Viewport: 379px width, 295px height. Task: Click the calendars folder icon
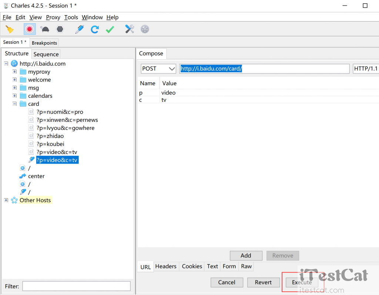23,96
